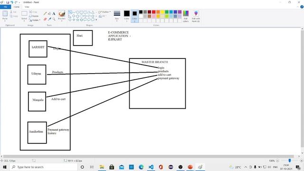Open Visual Studio Code from taskbar
The image size is (304, 171).
(x=151, y=167)
